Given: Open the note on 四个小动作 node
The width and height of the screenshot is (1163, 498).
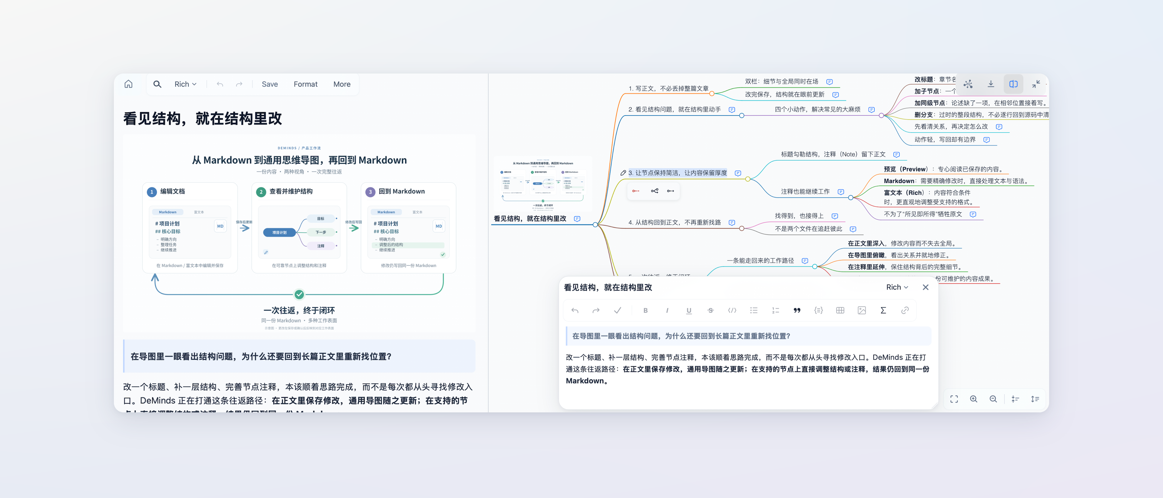Looking at the screenshot, I should pyautogui.click(x=871, y=110).
